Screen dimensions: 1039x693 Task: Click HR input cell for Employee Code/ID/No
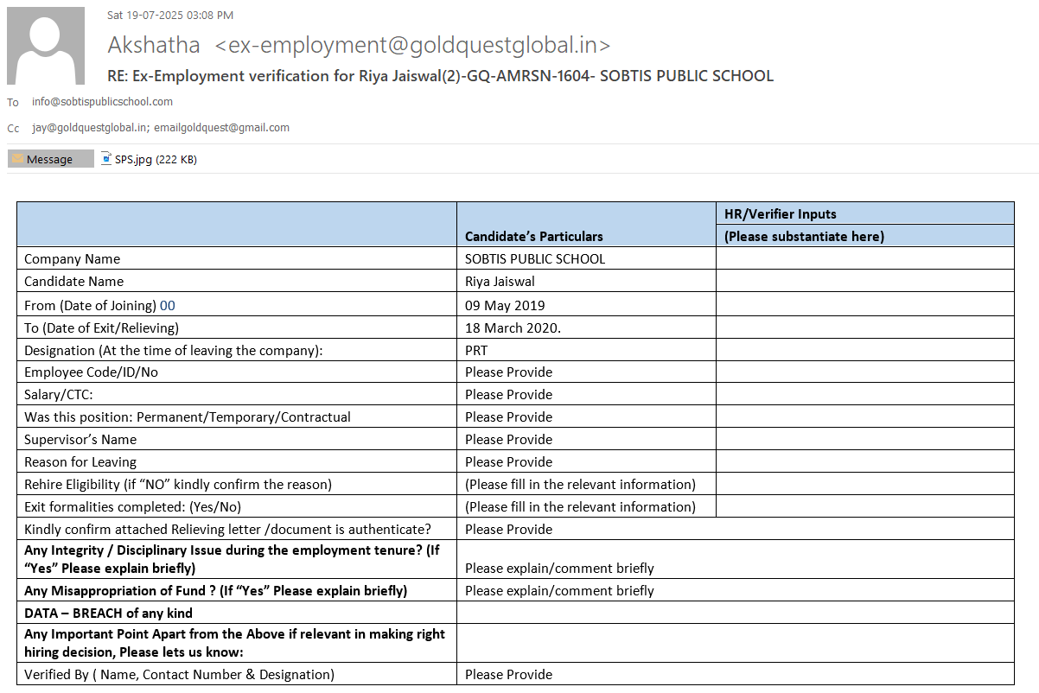864,372
